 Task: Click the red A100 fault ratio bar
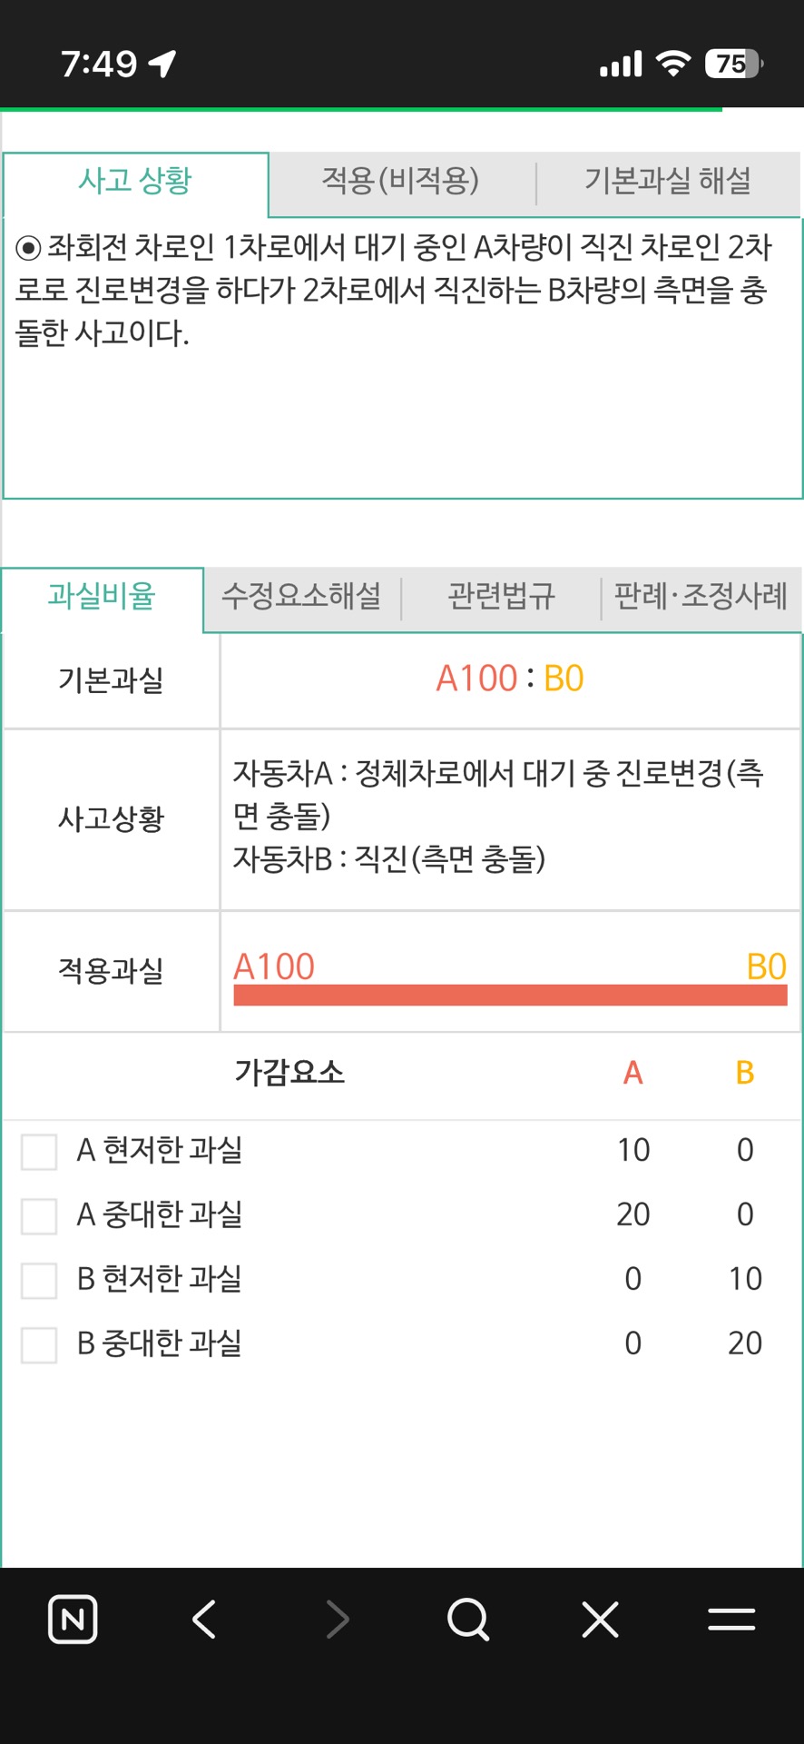tap(510, 995)
